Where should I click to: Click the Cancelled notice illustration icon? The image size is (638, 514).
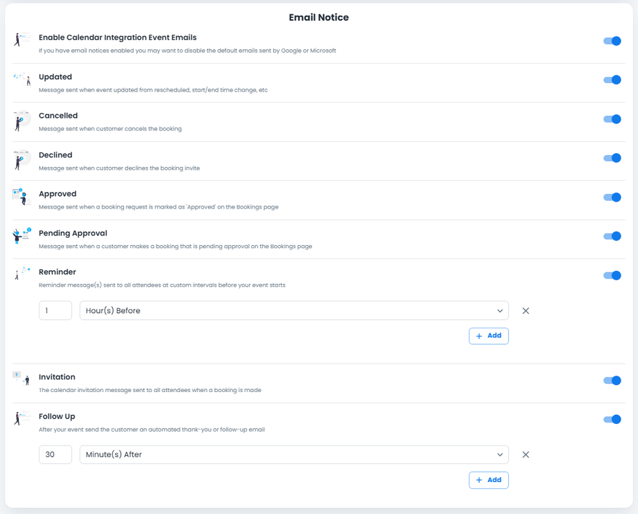pos(22,121)
